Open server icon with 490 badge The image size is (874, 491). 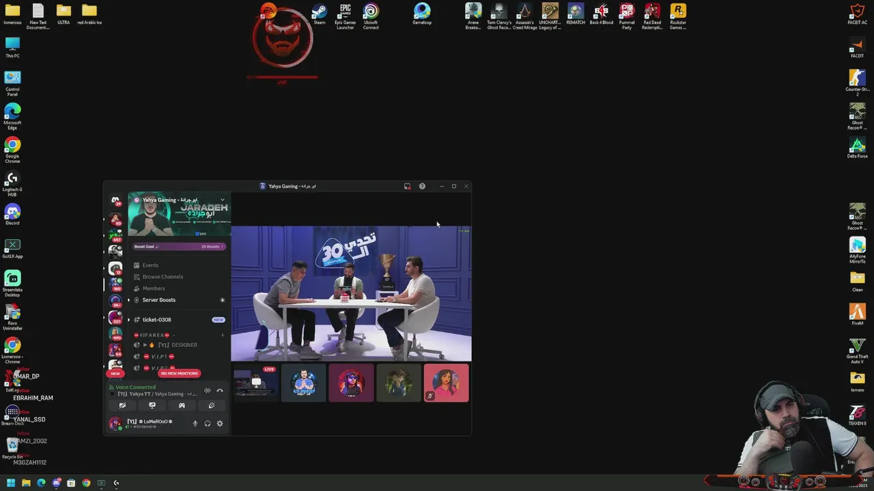click(115, 333)
